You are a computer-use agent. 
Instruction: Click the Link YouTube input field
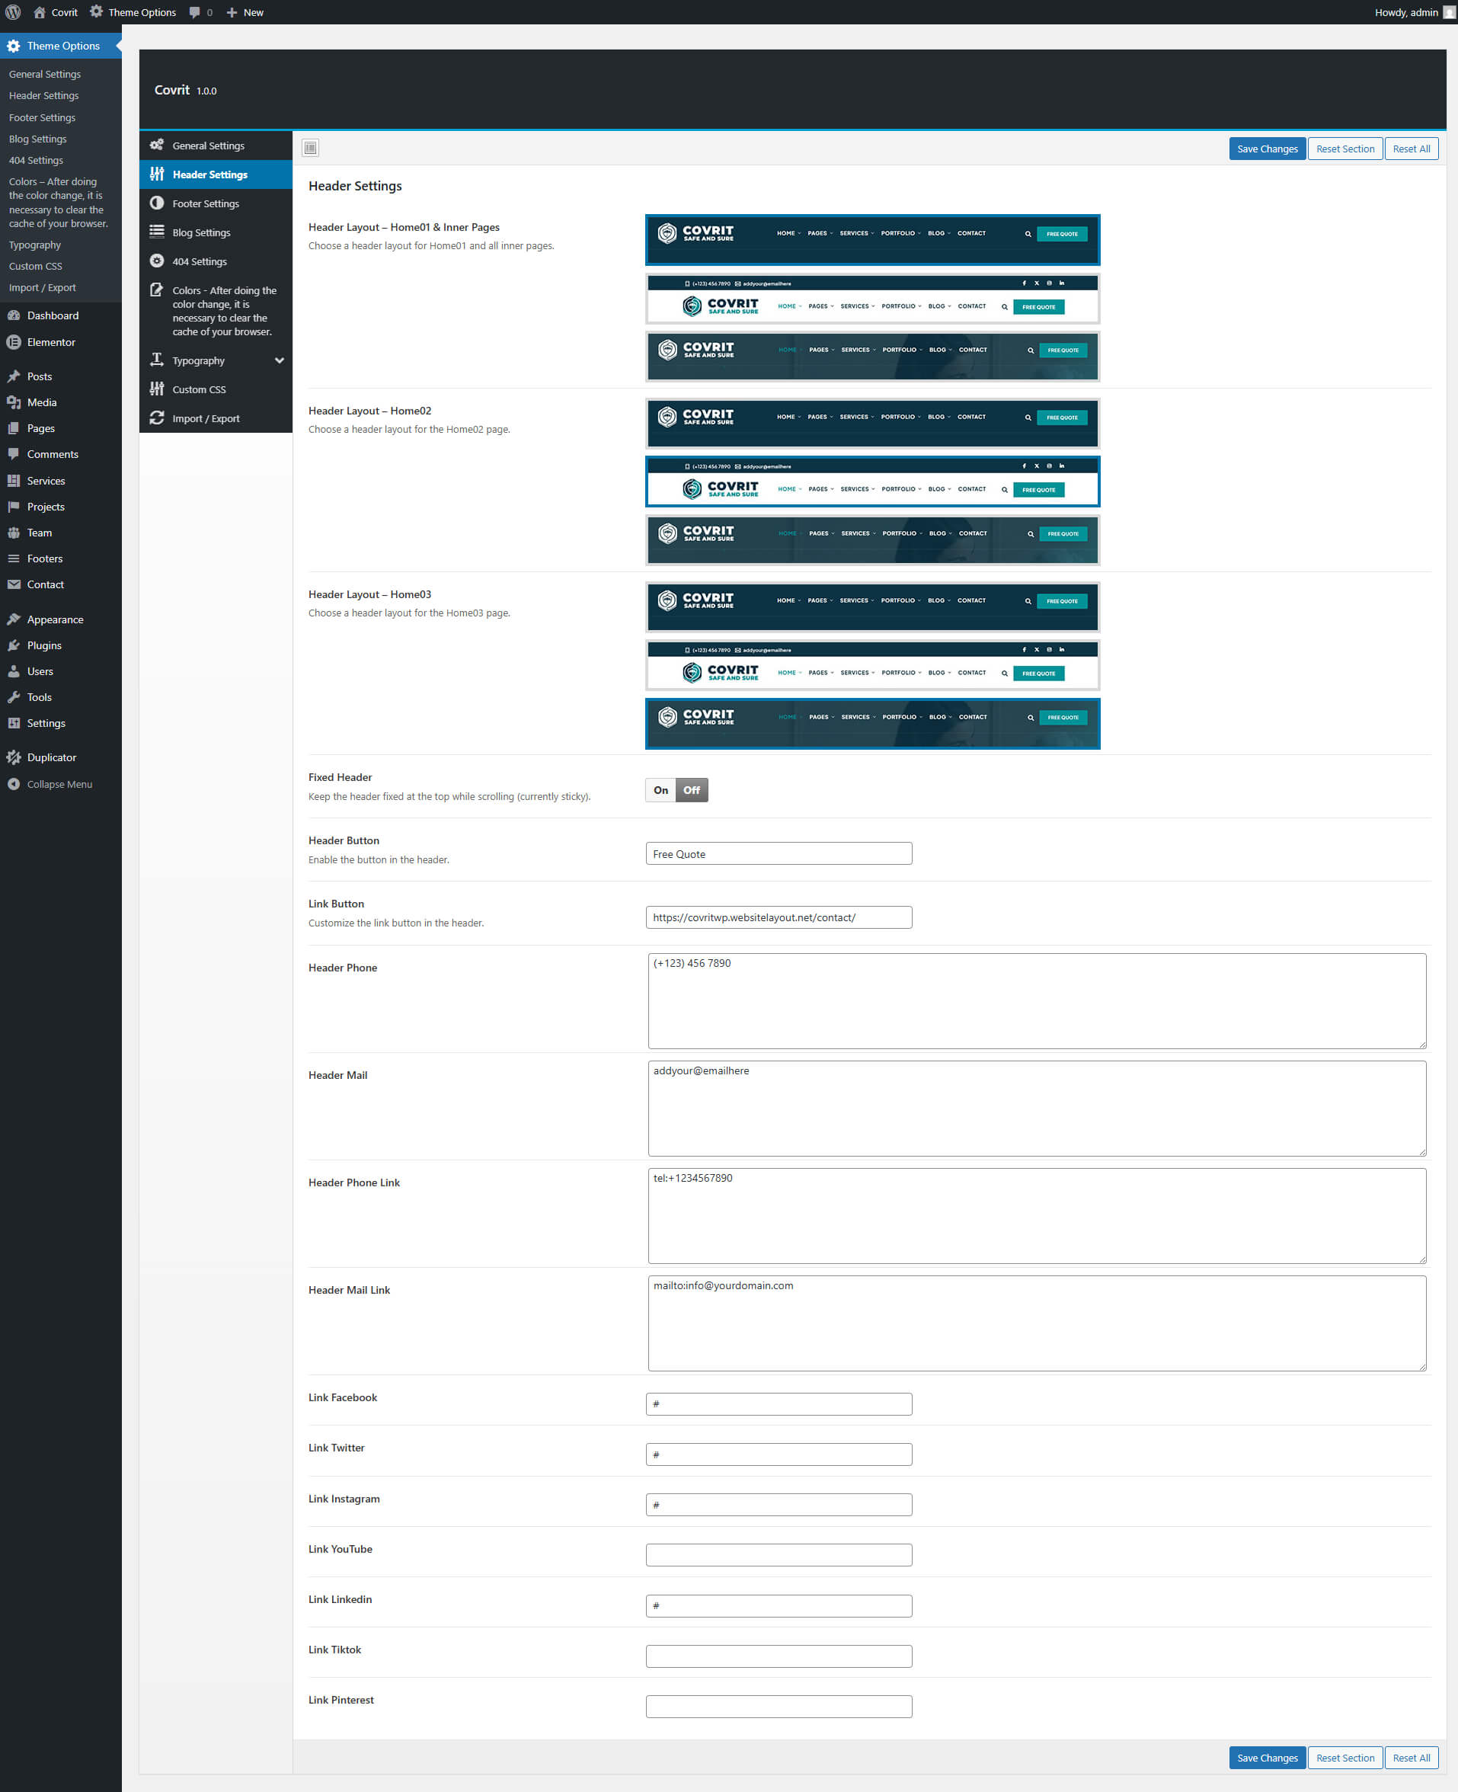pyautogui.click(x=779, y=1555)
